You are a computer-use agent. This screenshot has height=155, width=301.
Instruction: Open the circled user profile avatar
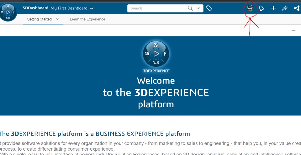pyautogui.click(x=250, y=8)
